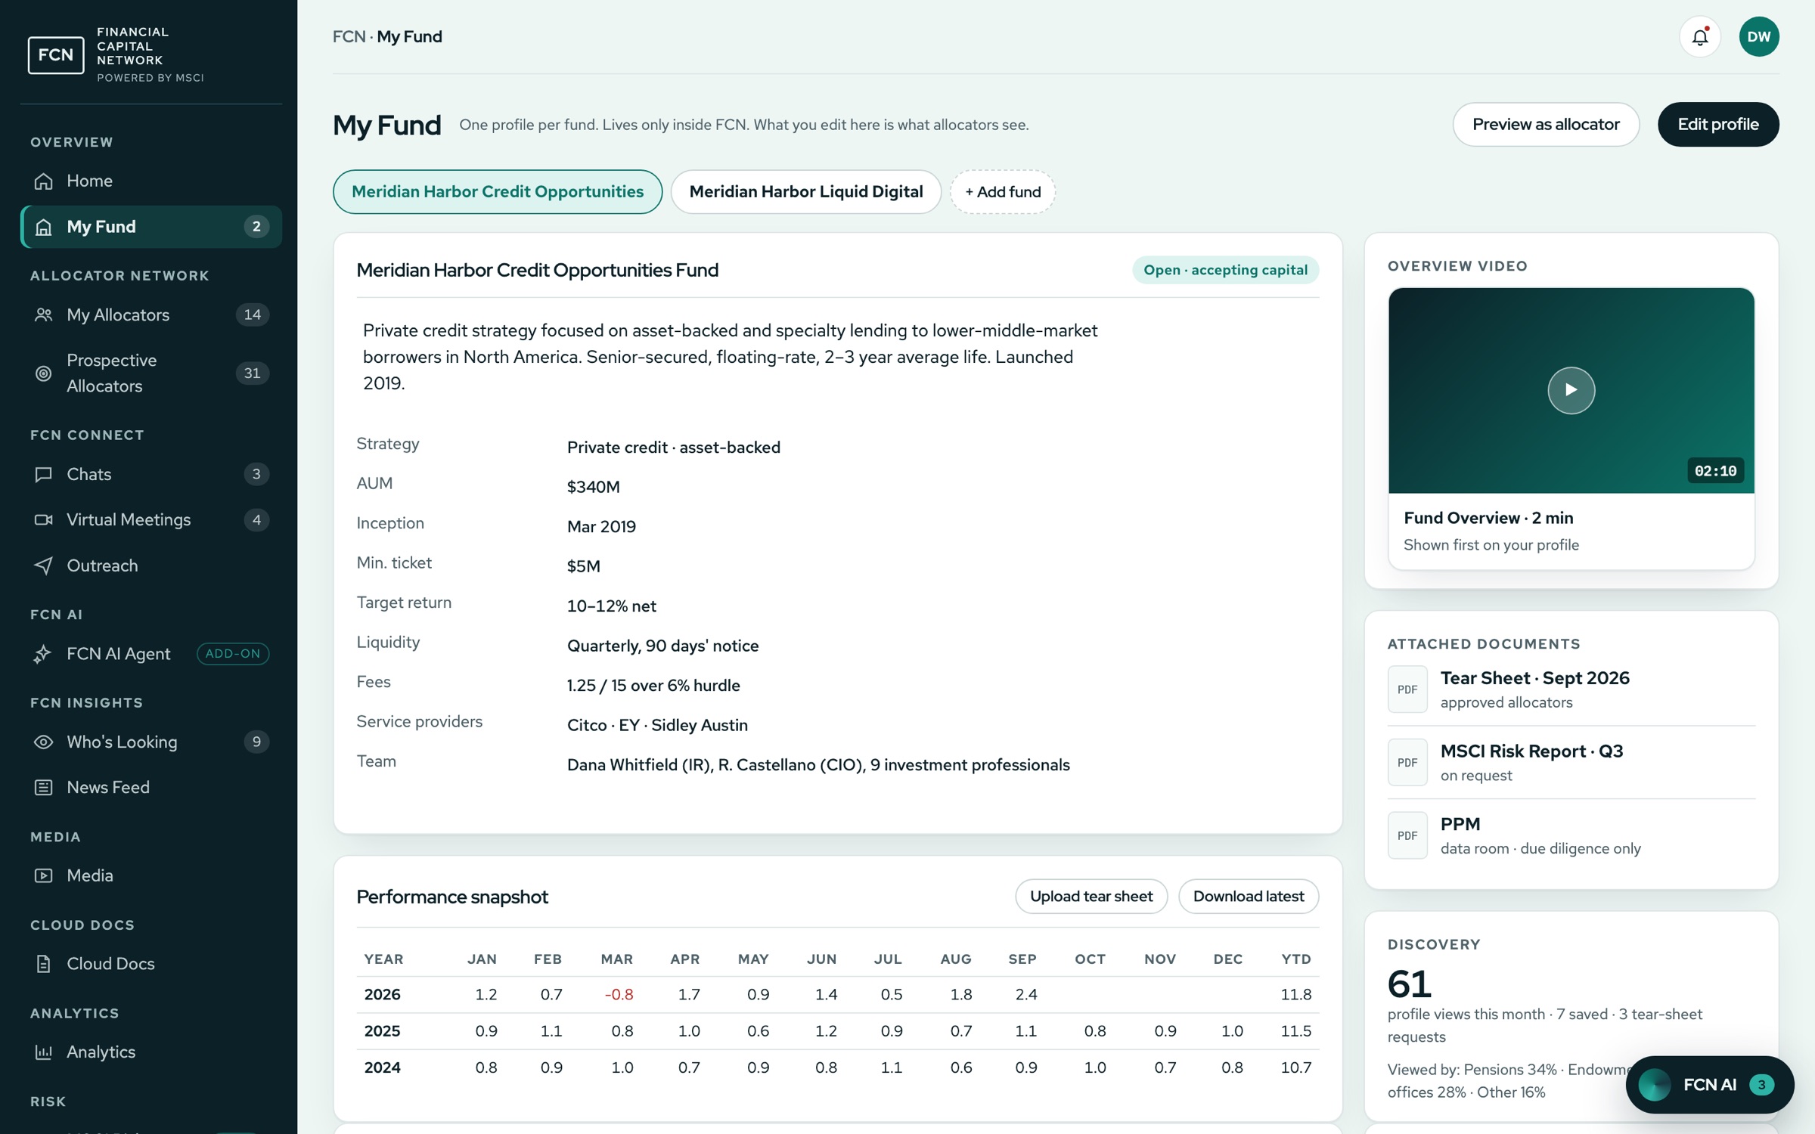Click the Outreach paper plane icon
1815x1134 pixels.
tap(44, 565)
